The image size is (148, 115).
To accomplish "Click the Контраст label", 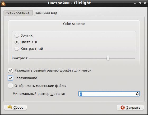I will pos(20,58).
